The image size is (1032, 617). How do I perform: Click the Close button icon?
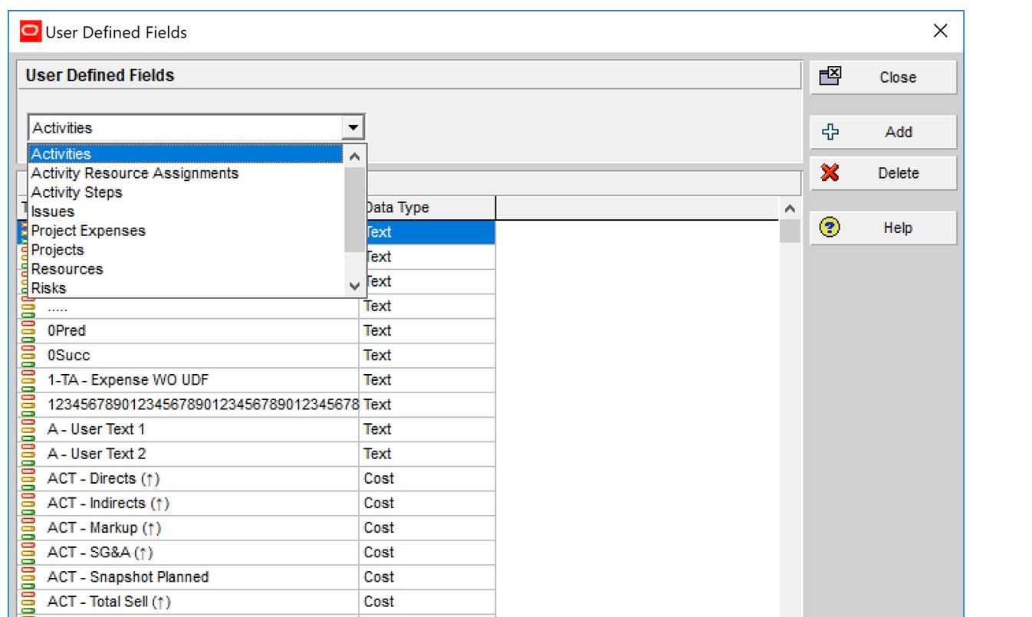[x=830, y=77]
